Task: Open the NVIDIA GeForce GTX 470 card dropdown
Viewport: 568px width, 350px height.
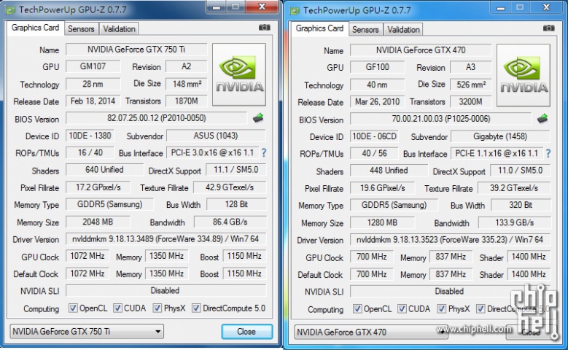Action: 371,332
